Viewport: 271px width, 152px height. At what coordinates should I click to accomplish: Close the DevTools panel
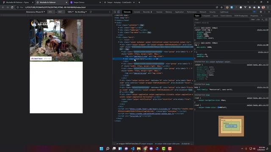[269, 12]
